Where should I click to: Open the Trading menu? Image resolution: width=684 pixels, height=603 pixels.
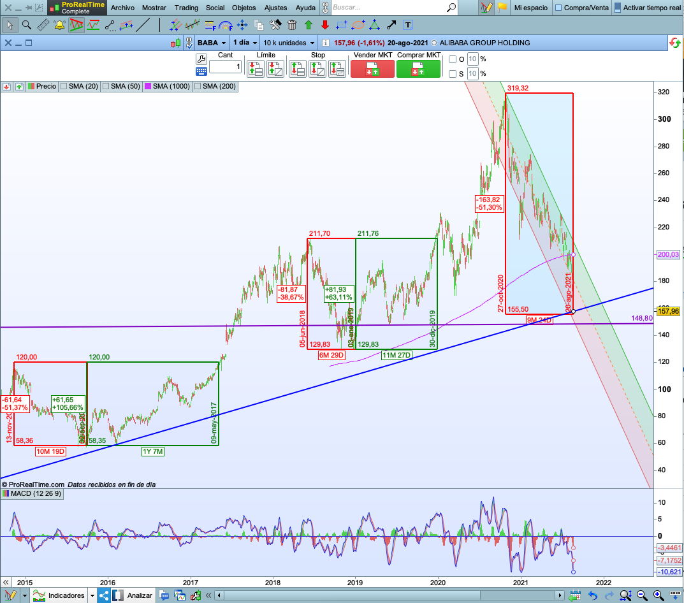(x=186, y=8)
